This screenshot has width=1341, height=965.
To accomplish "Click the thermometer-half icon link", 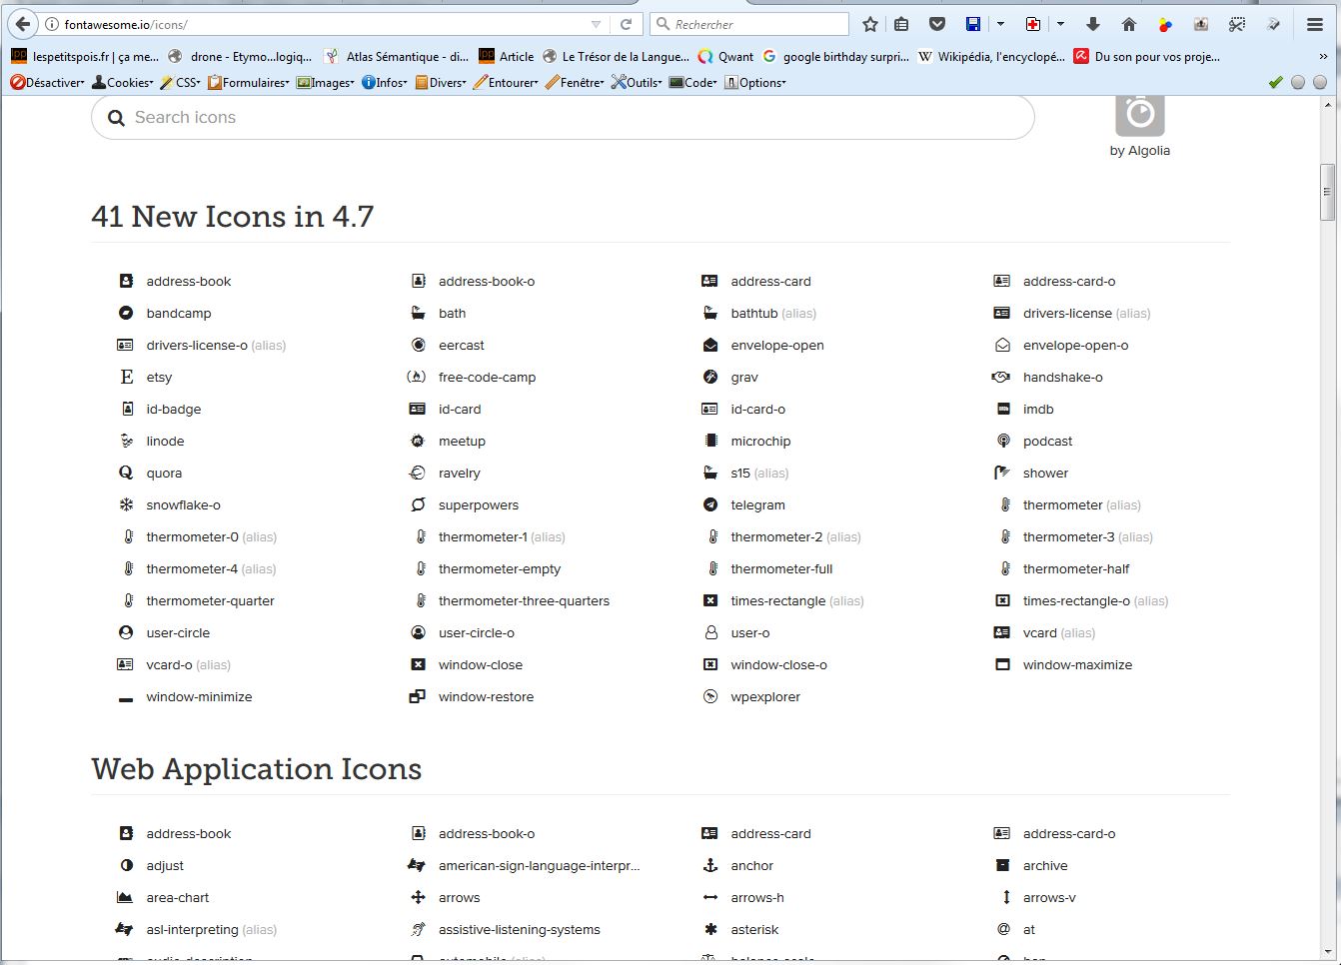I will pos(1075,568).
